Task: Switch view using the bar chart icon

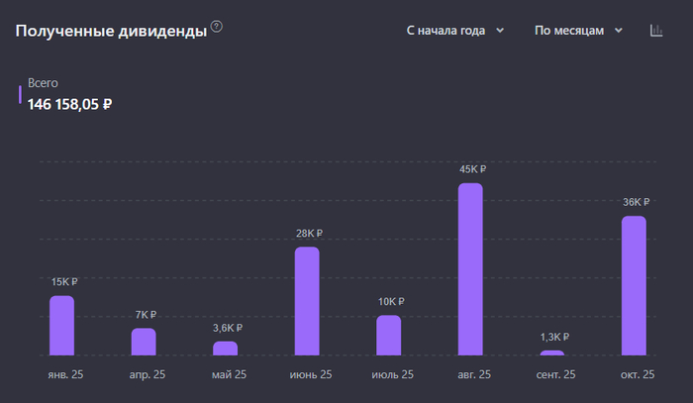Action: point(656,31)
